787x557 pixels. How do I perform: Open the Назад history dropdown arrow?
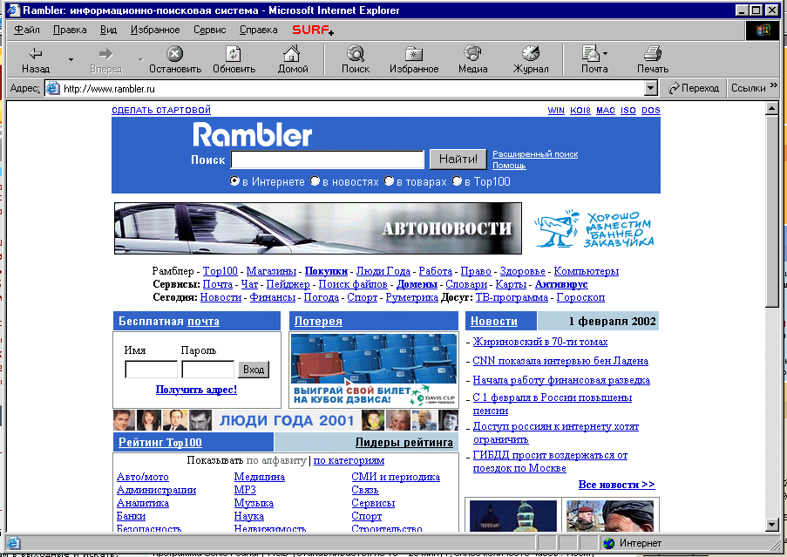(71, 60)
